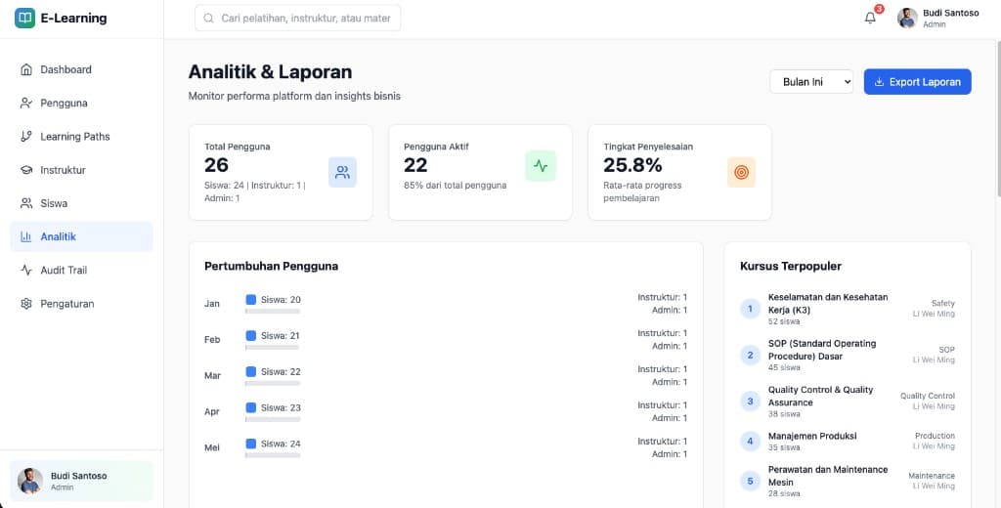Image resolution: width=1001 pixels, height=508 pixels.
Task: Click the Export Laporan button
Action: click(917, 82)
